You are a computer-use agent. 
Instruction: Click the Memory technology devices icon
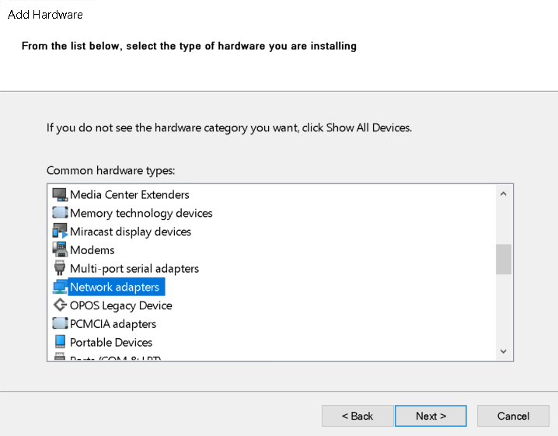point(60,213)
